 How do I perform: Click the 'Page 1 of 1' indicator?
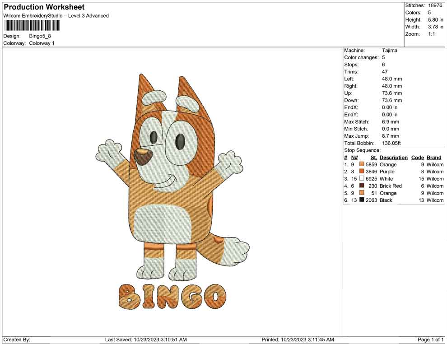(430, 339)
